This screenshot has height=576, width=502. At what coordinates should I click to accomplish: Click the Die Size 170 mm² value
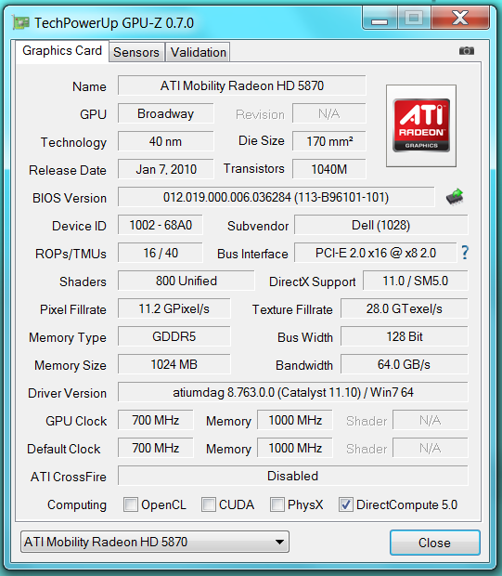click(x=329, y=141)
